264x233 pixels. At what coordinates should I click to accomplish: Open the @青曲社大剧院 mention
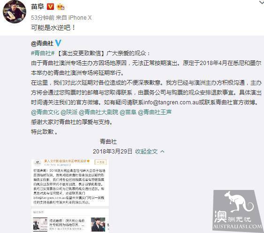coord(98,112)
